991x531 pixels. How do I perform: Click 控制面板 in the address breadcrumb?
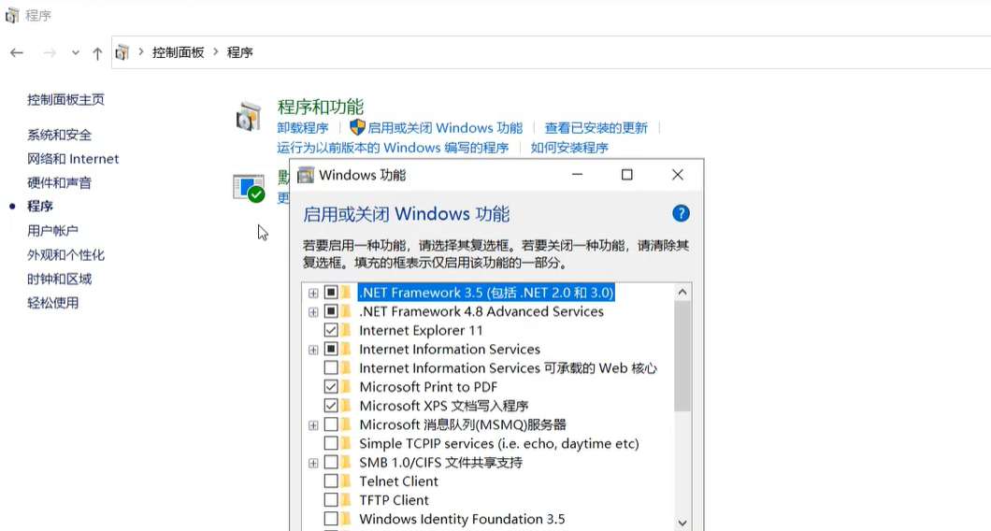(x=179, y=52)
